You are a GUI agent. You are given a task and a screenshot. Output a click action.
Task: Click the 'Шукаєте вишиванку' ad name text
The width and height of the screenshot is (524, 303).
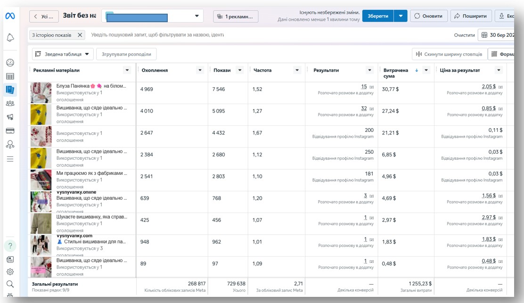point(91,217)
